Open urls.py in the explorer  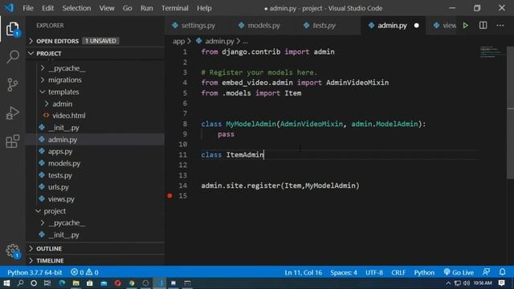click(59, 187)
